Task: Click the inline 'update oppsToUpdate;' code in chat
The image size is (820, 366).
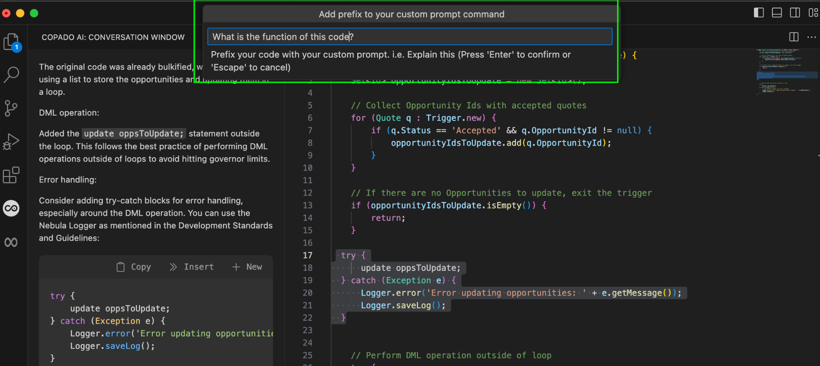Action: pyautogui.click(x=134, y=134)
